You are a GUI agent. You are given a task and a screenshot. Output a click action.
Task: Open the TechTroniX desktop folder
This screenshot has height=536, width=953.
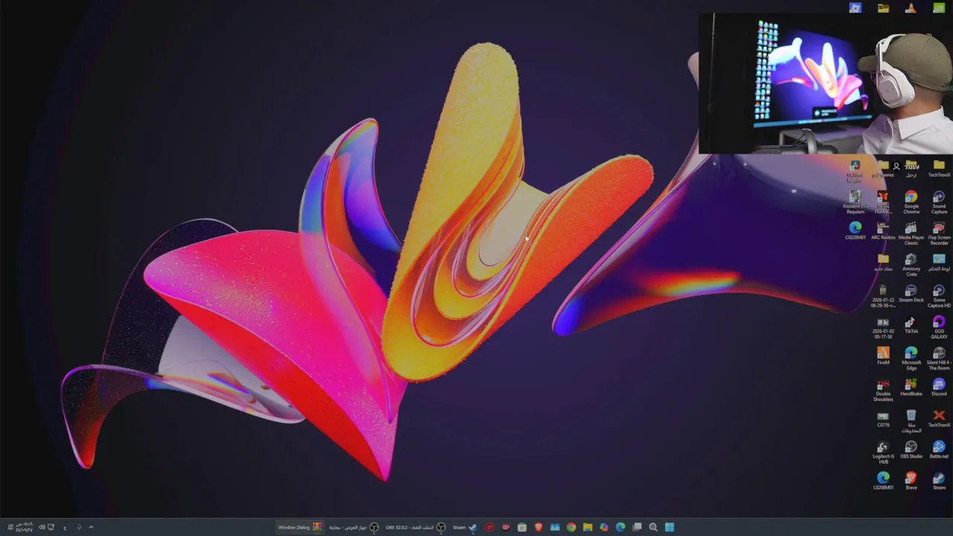[939, 169]
